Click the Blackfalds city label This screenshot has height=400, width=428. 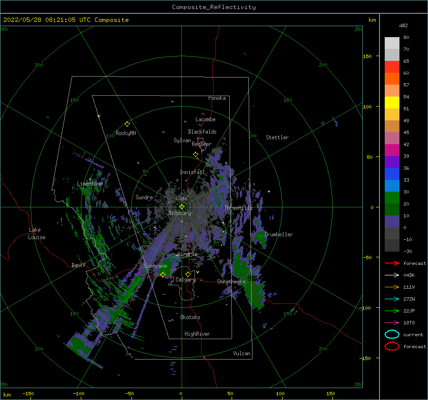[202, 132]
